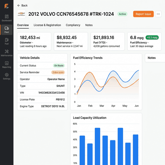Click the Service Reminder row label
The width and height of the screenshot is (165, 165).
click(x=30, y=72)
